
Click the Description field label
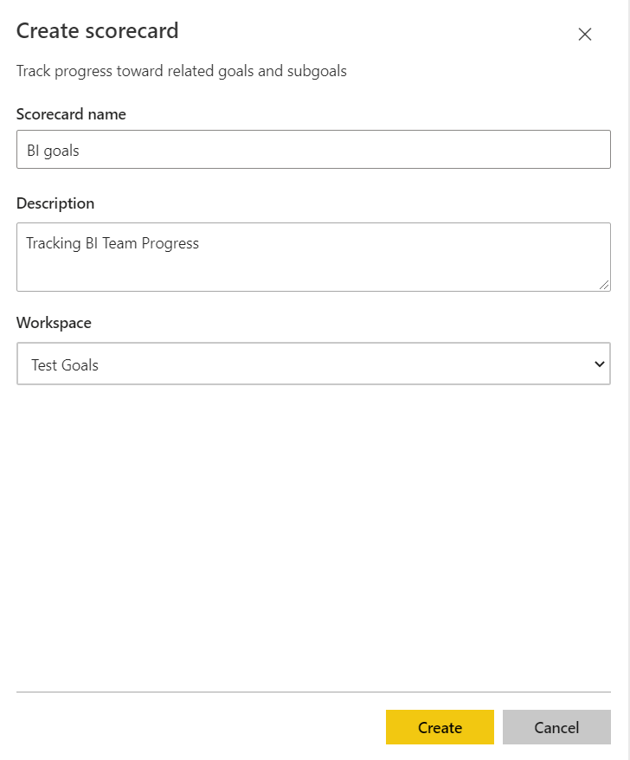coord(55,203)
